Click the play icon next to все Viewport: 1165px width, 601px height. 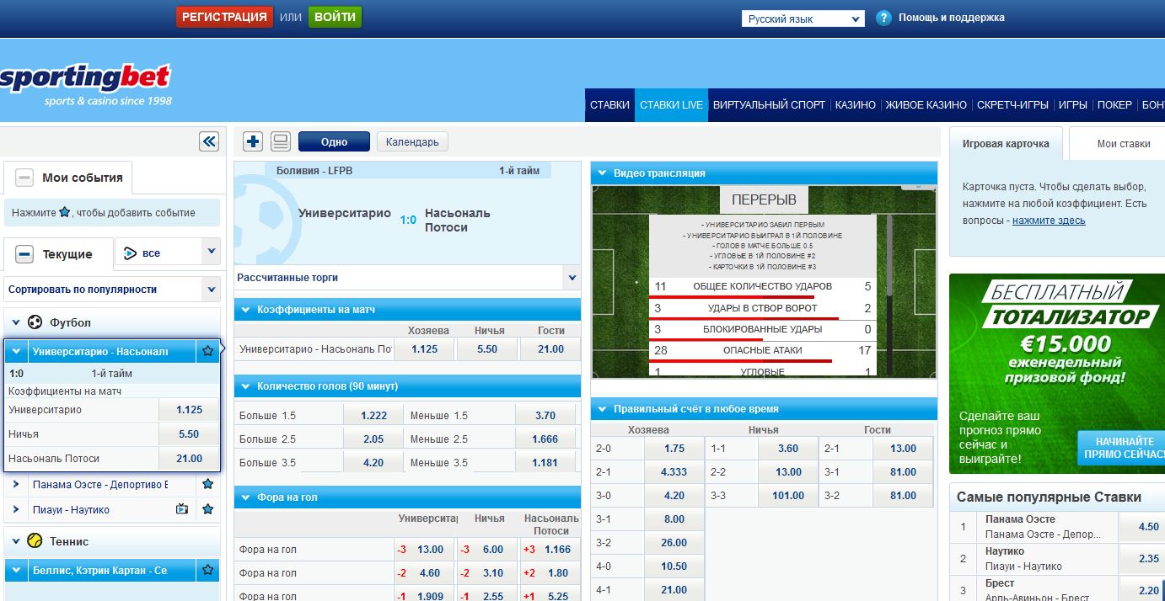(130, 253)
